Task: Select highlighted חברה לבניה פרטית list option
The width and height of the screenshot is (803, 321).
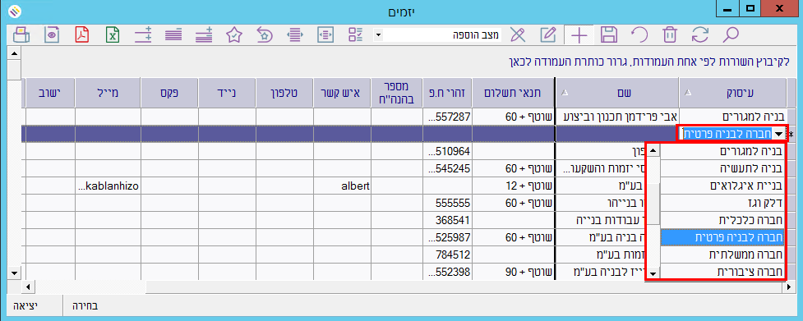Action: pos(722,237)
